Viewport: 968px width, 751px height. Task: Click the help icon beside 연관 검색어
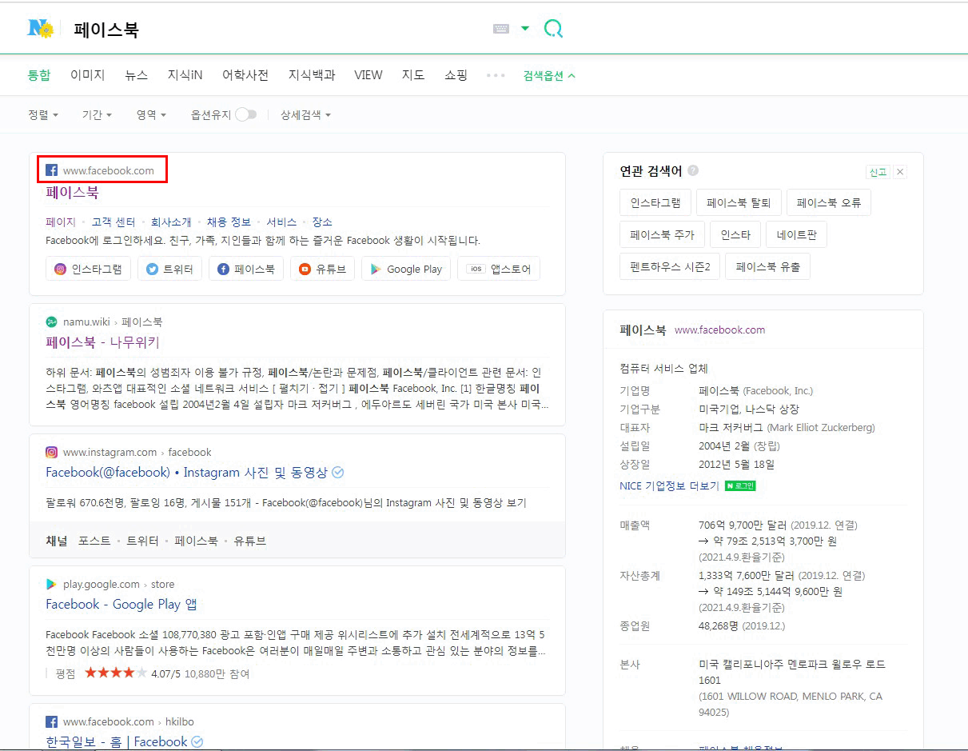pyautogui.click(x=693, y=170)
